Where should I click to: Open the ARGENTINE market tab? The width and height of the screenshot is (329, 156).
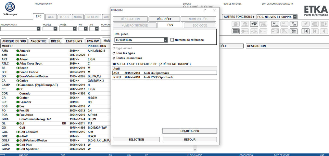click(38, 41)
